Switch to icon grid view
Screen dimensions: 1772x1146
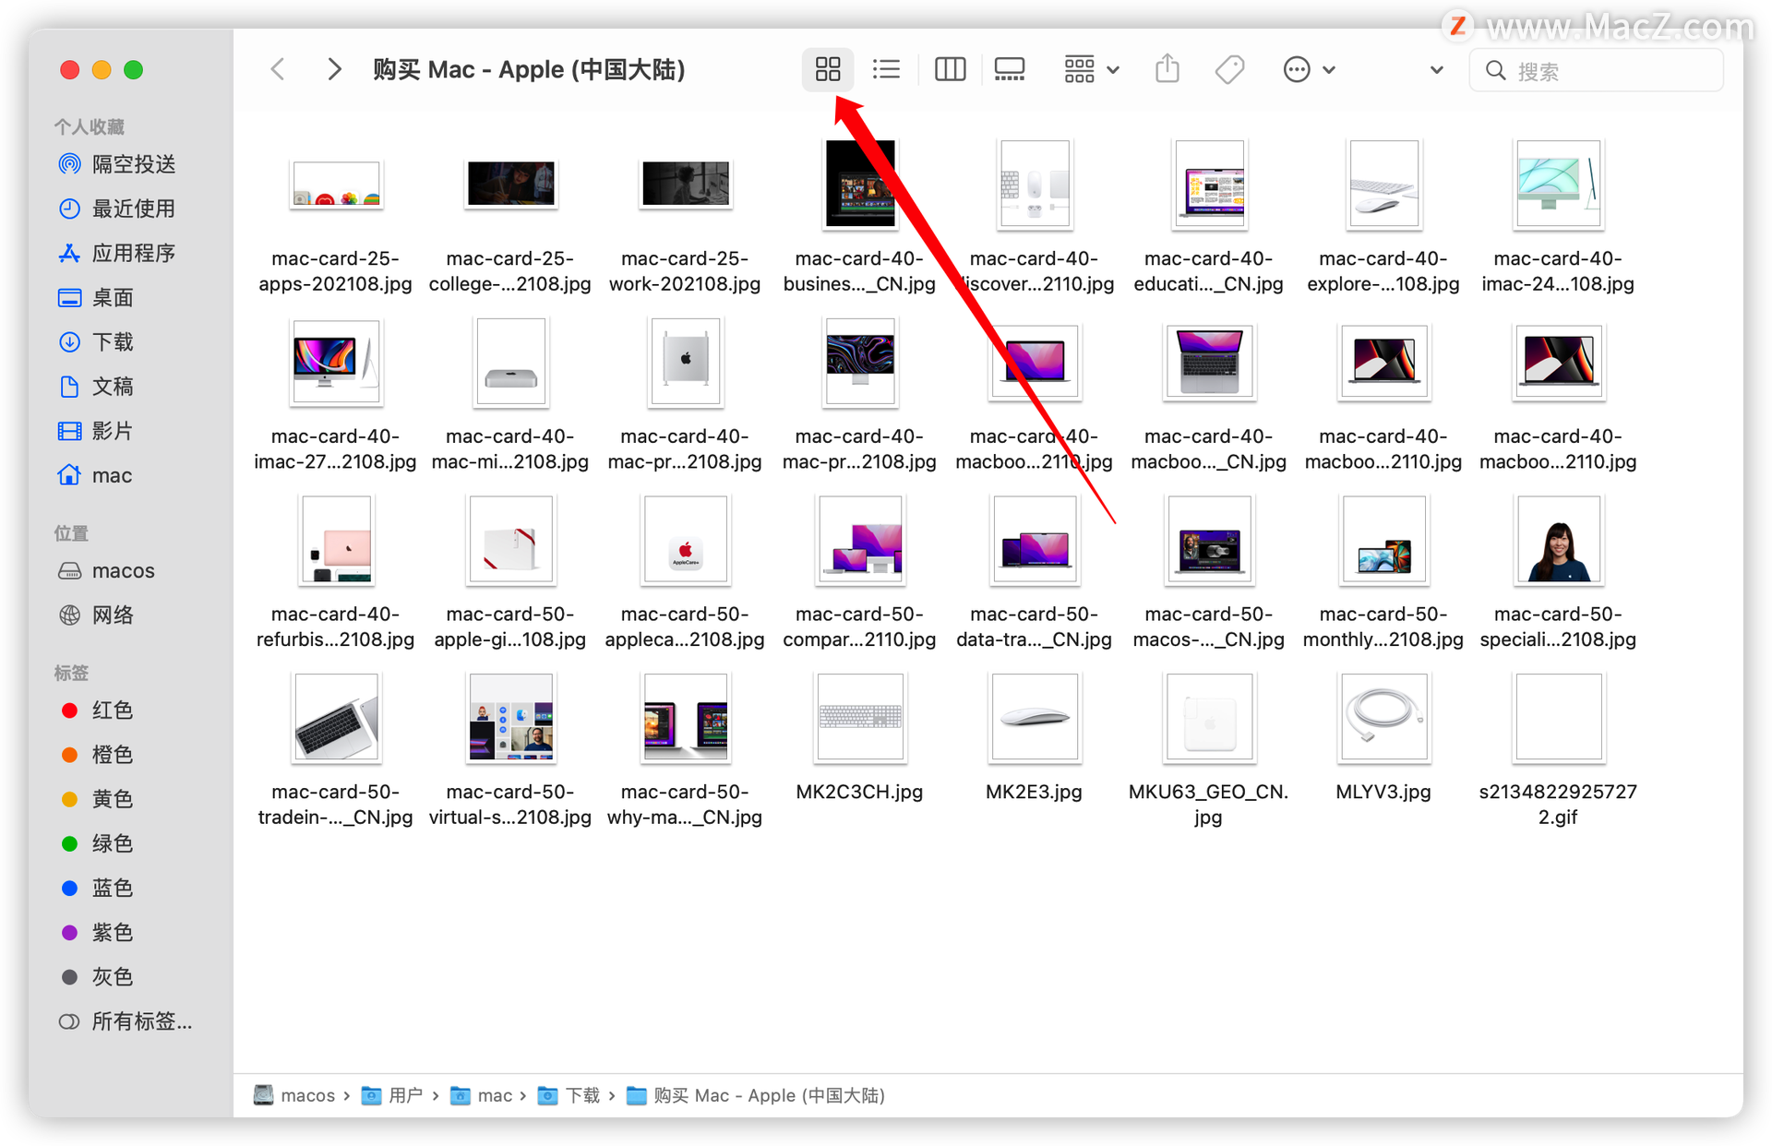pos(827,69)
